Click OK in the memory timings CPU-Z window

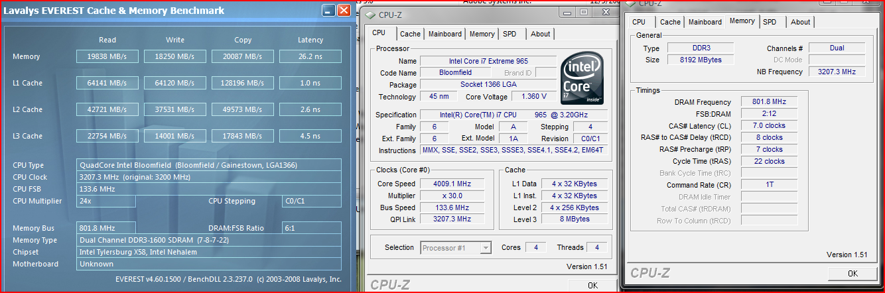pyautogui.click(x=852, y=273)
